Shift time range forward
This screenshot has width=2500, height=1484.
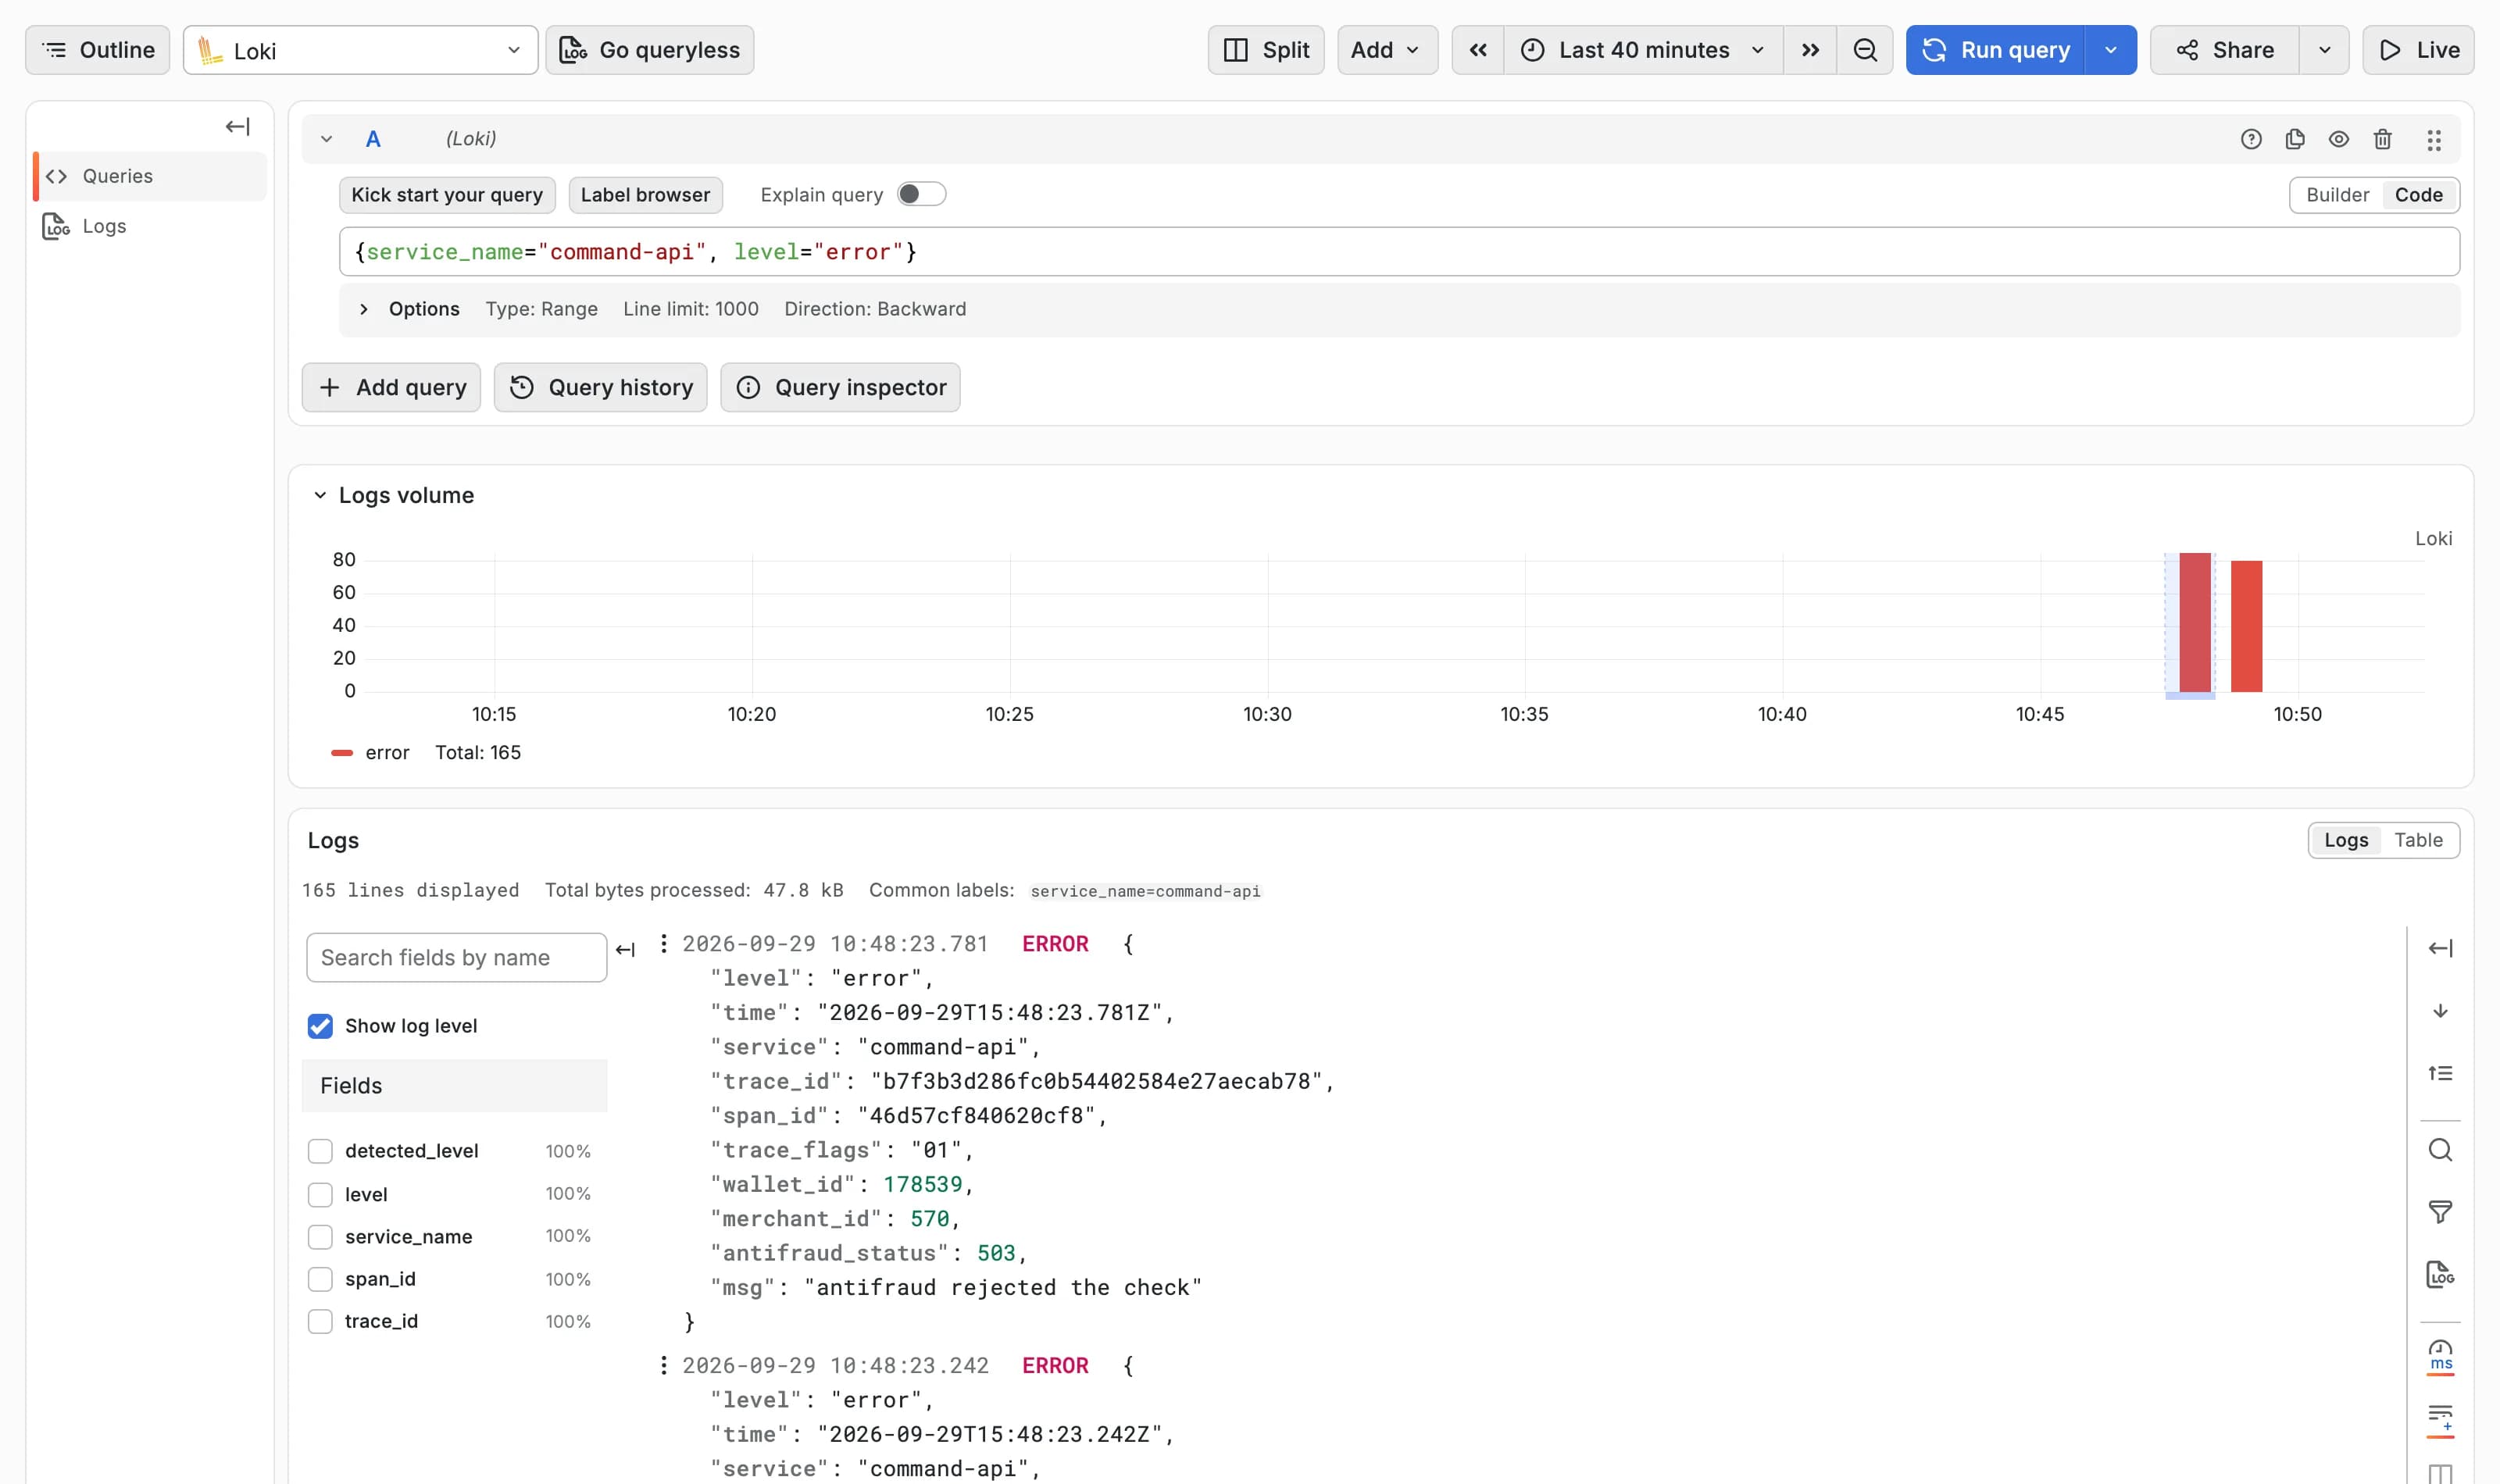tap(1810, 50)
